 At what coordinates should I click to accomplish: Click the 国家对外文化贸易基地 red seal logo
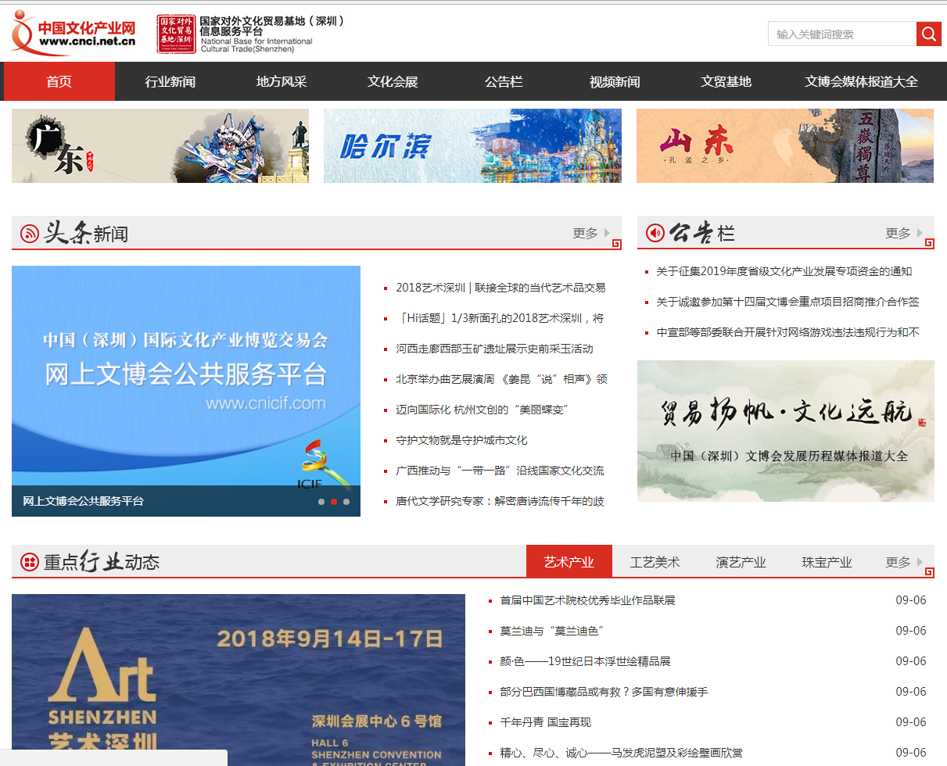(176, 34)
